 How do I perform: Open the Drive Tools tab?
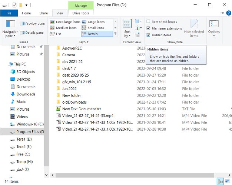[x=81, y=13]
